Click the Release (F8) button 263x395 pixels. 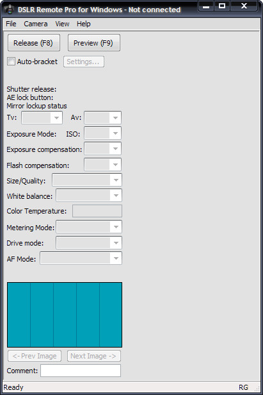coord(34,43)
